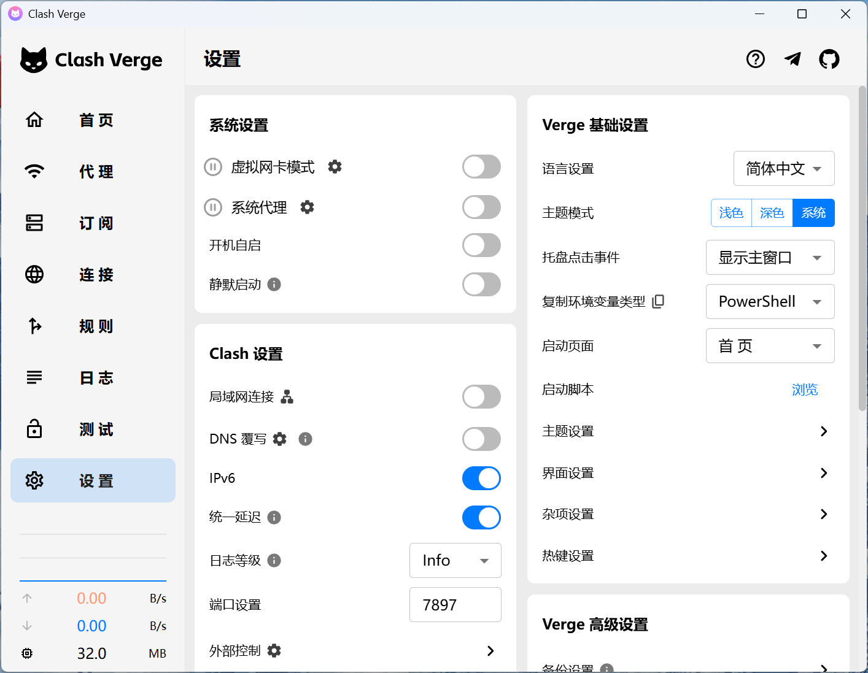
Task: Open virtual network card (TUN) mode gear settings
Action: pos(335,167)
